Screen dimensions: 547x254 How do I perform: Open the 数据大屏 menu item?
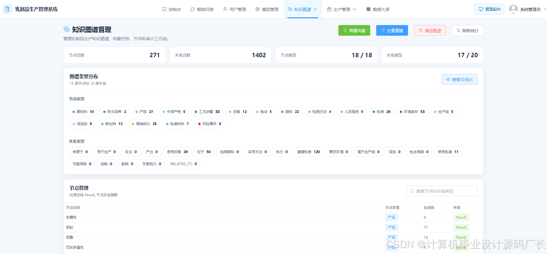[x=378, y=9]
